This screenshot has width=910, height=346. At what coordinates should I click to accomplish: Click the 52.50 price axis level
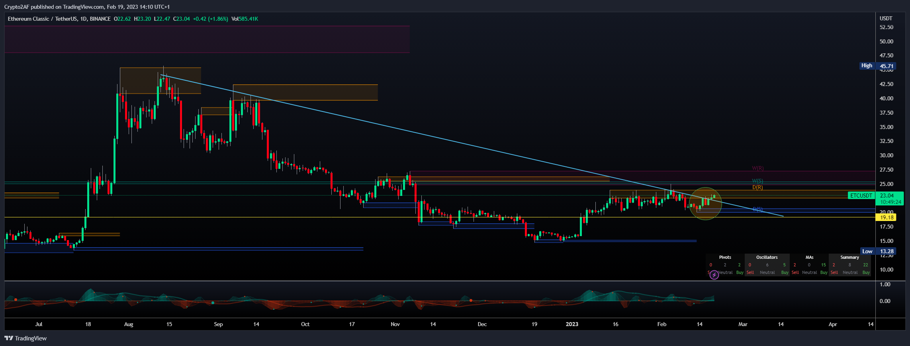[x=887, y=27]
